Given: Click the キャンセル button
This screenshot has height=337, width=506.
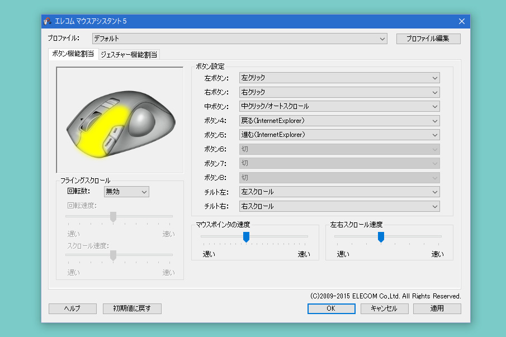Looking at the screenshot, I should [x=384, y=308].
